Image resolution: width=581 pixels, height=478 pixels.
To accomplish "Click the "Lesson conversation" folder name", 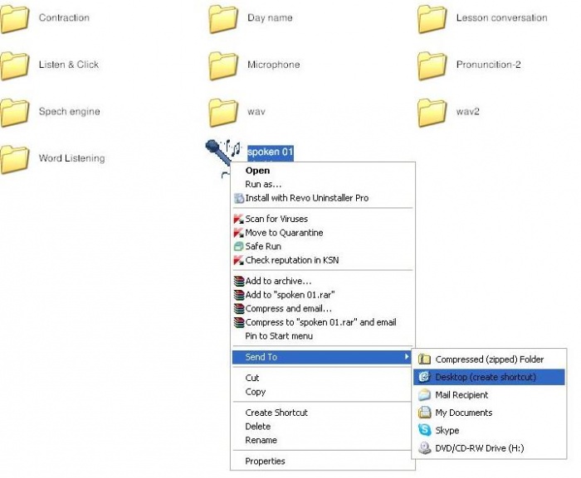I will [x=501, y=17].
